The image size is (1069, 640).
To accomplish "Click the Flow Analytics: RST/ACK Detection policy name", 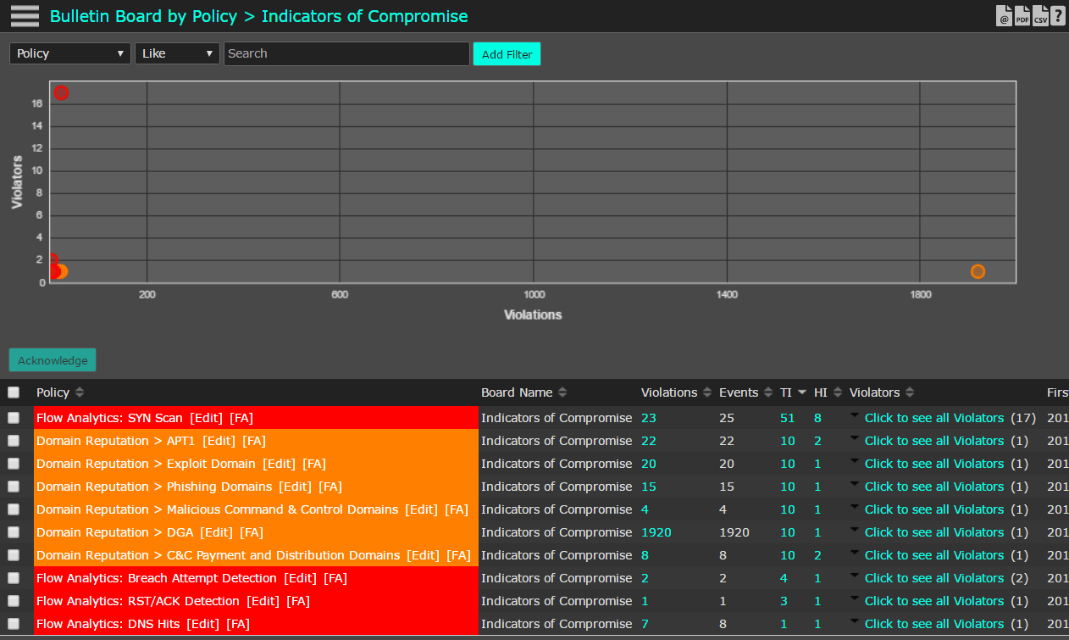I will (x=138, y=601).
